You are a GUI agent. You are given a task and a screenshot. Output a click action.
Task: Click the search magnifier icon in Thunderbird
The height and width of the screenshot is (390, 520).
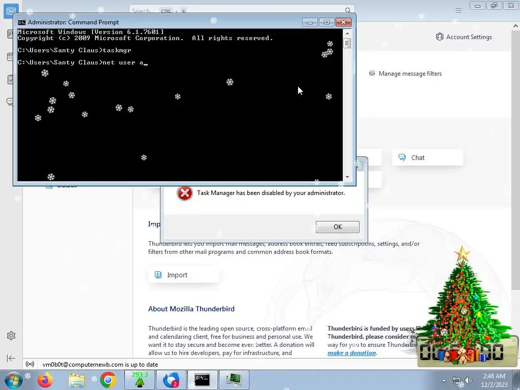[x=347, y=11]
